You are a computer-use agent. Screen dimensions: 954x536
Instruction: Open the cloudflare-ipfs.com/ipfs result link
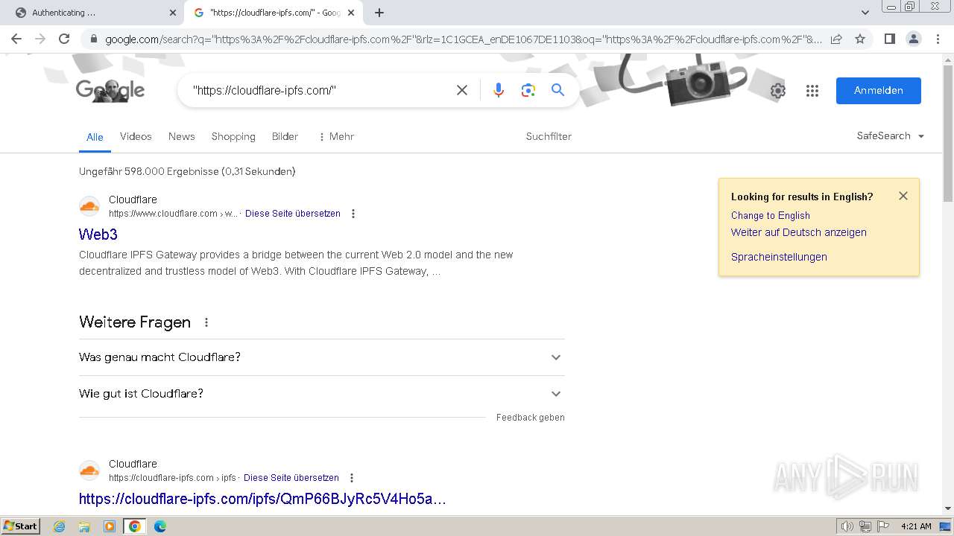[262, 499]
